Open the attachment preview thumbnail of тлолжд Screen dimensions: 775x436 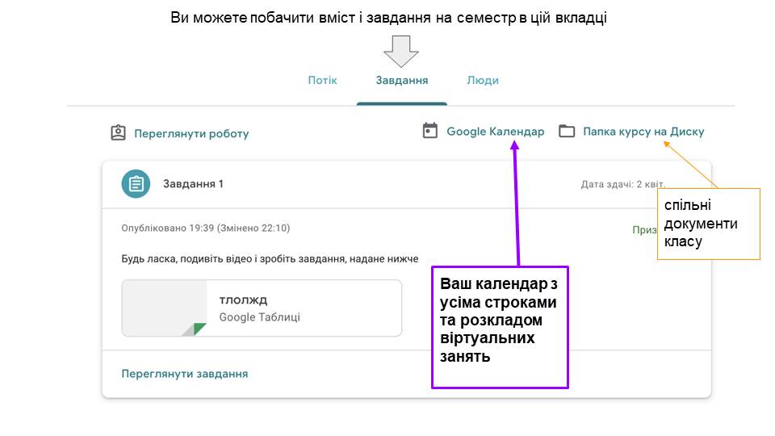pyautogui.click(x=165, y=308)
